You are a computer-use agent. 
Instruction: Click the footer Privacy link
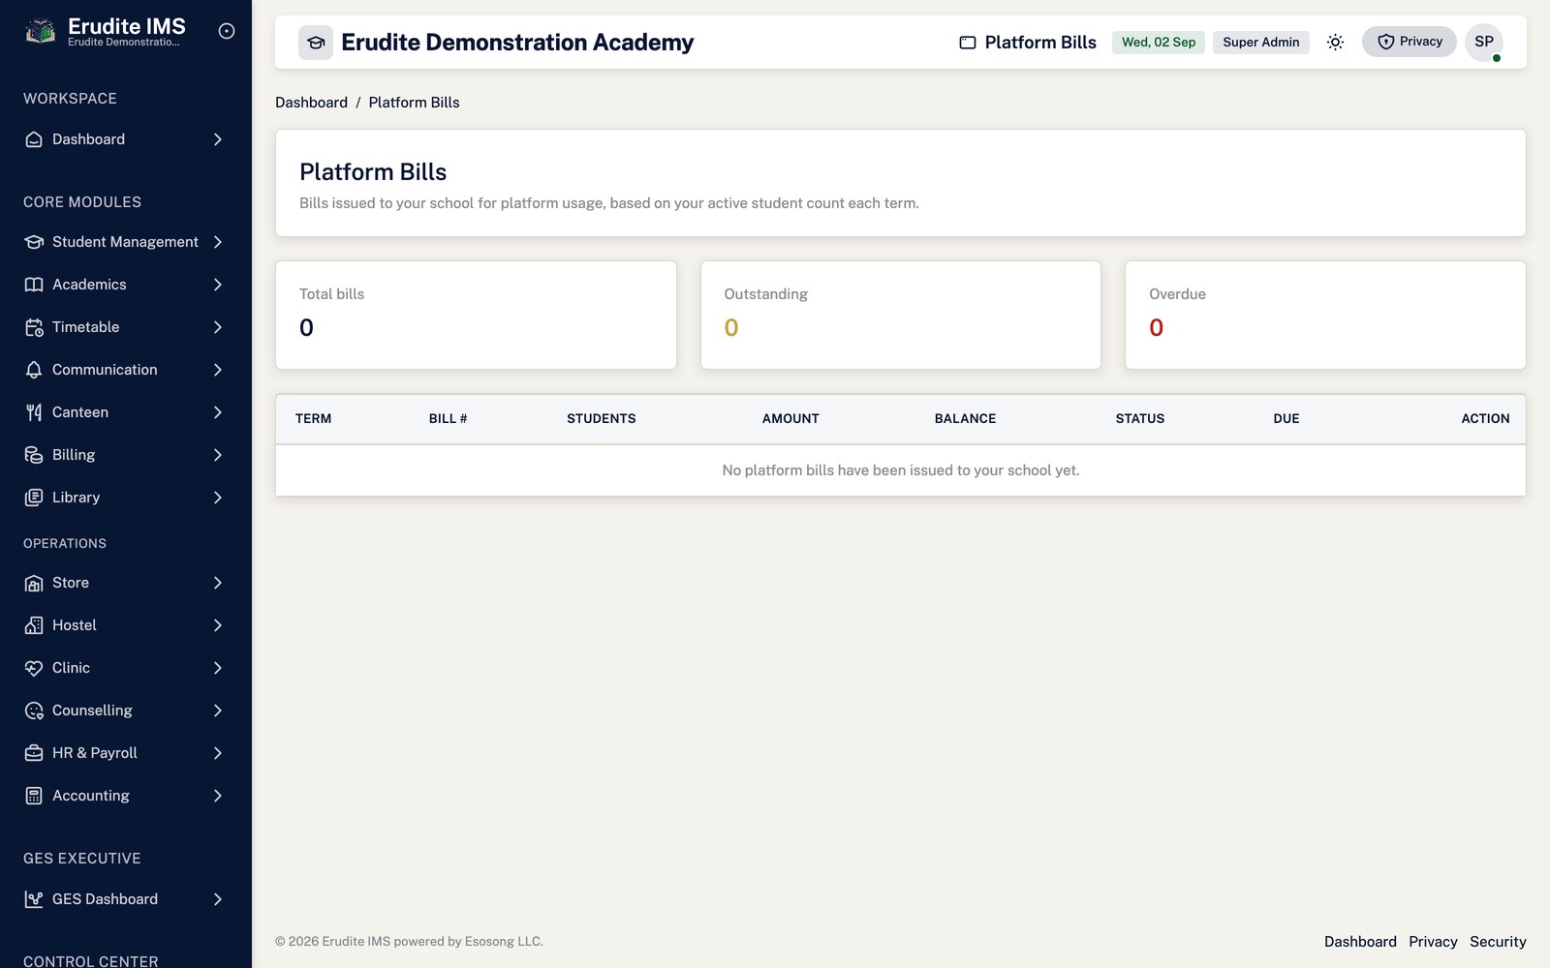(1433, 942)
